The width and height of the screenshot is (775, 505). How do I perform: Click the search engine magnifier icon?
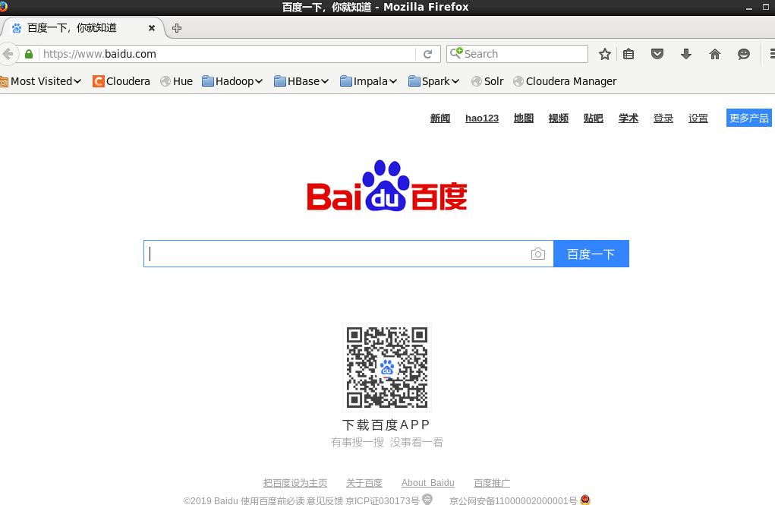[455, 53]
